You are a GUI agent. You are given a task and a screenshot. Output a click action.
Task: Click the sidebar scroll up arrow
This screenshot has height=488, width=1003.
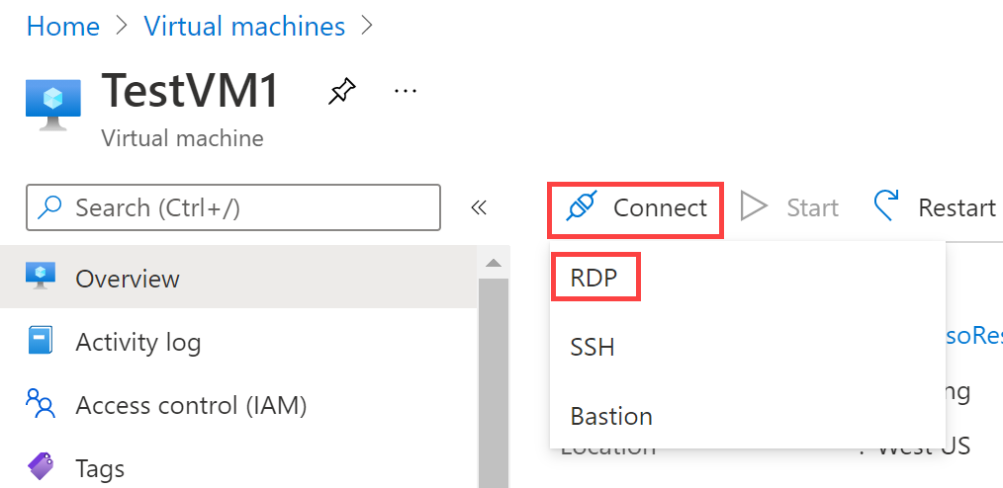493,263
